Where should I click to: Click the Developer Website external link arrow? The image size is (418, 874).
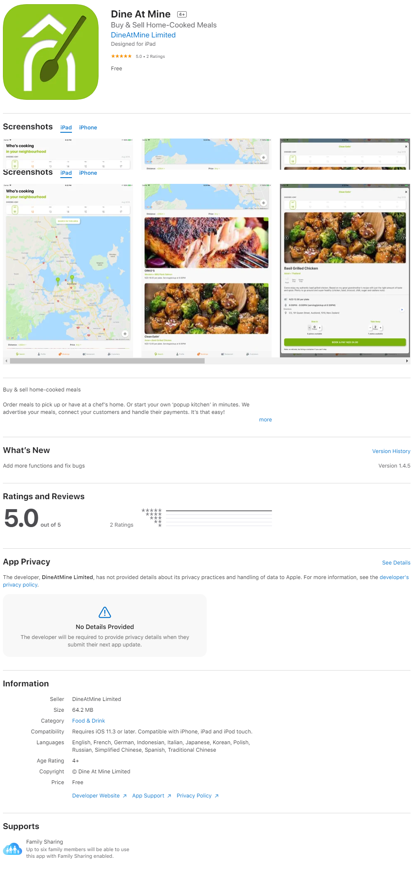tap(124, 796)
